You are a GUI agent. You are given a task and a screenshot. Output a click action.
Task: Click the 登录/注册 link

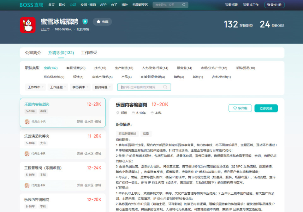(274, 5)
